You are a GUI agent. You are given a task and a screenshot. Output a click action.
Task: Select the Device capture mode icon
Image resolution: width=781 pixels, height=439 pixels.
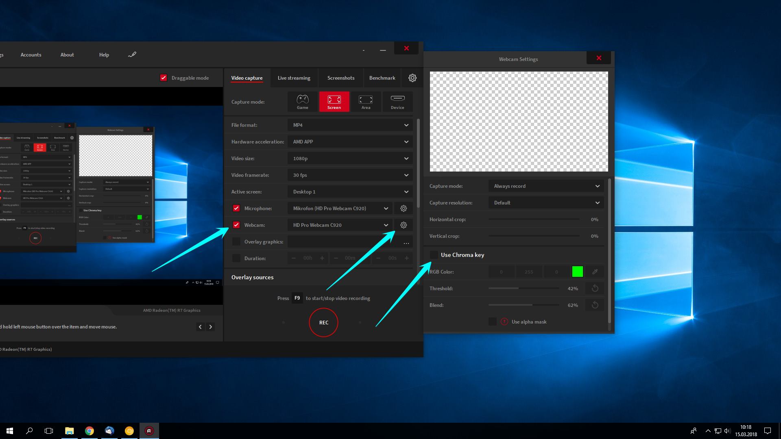pos(397,101)
